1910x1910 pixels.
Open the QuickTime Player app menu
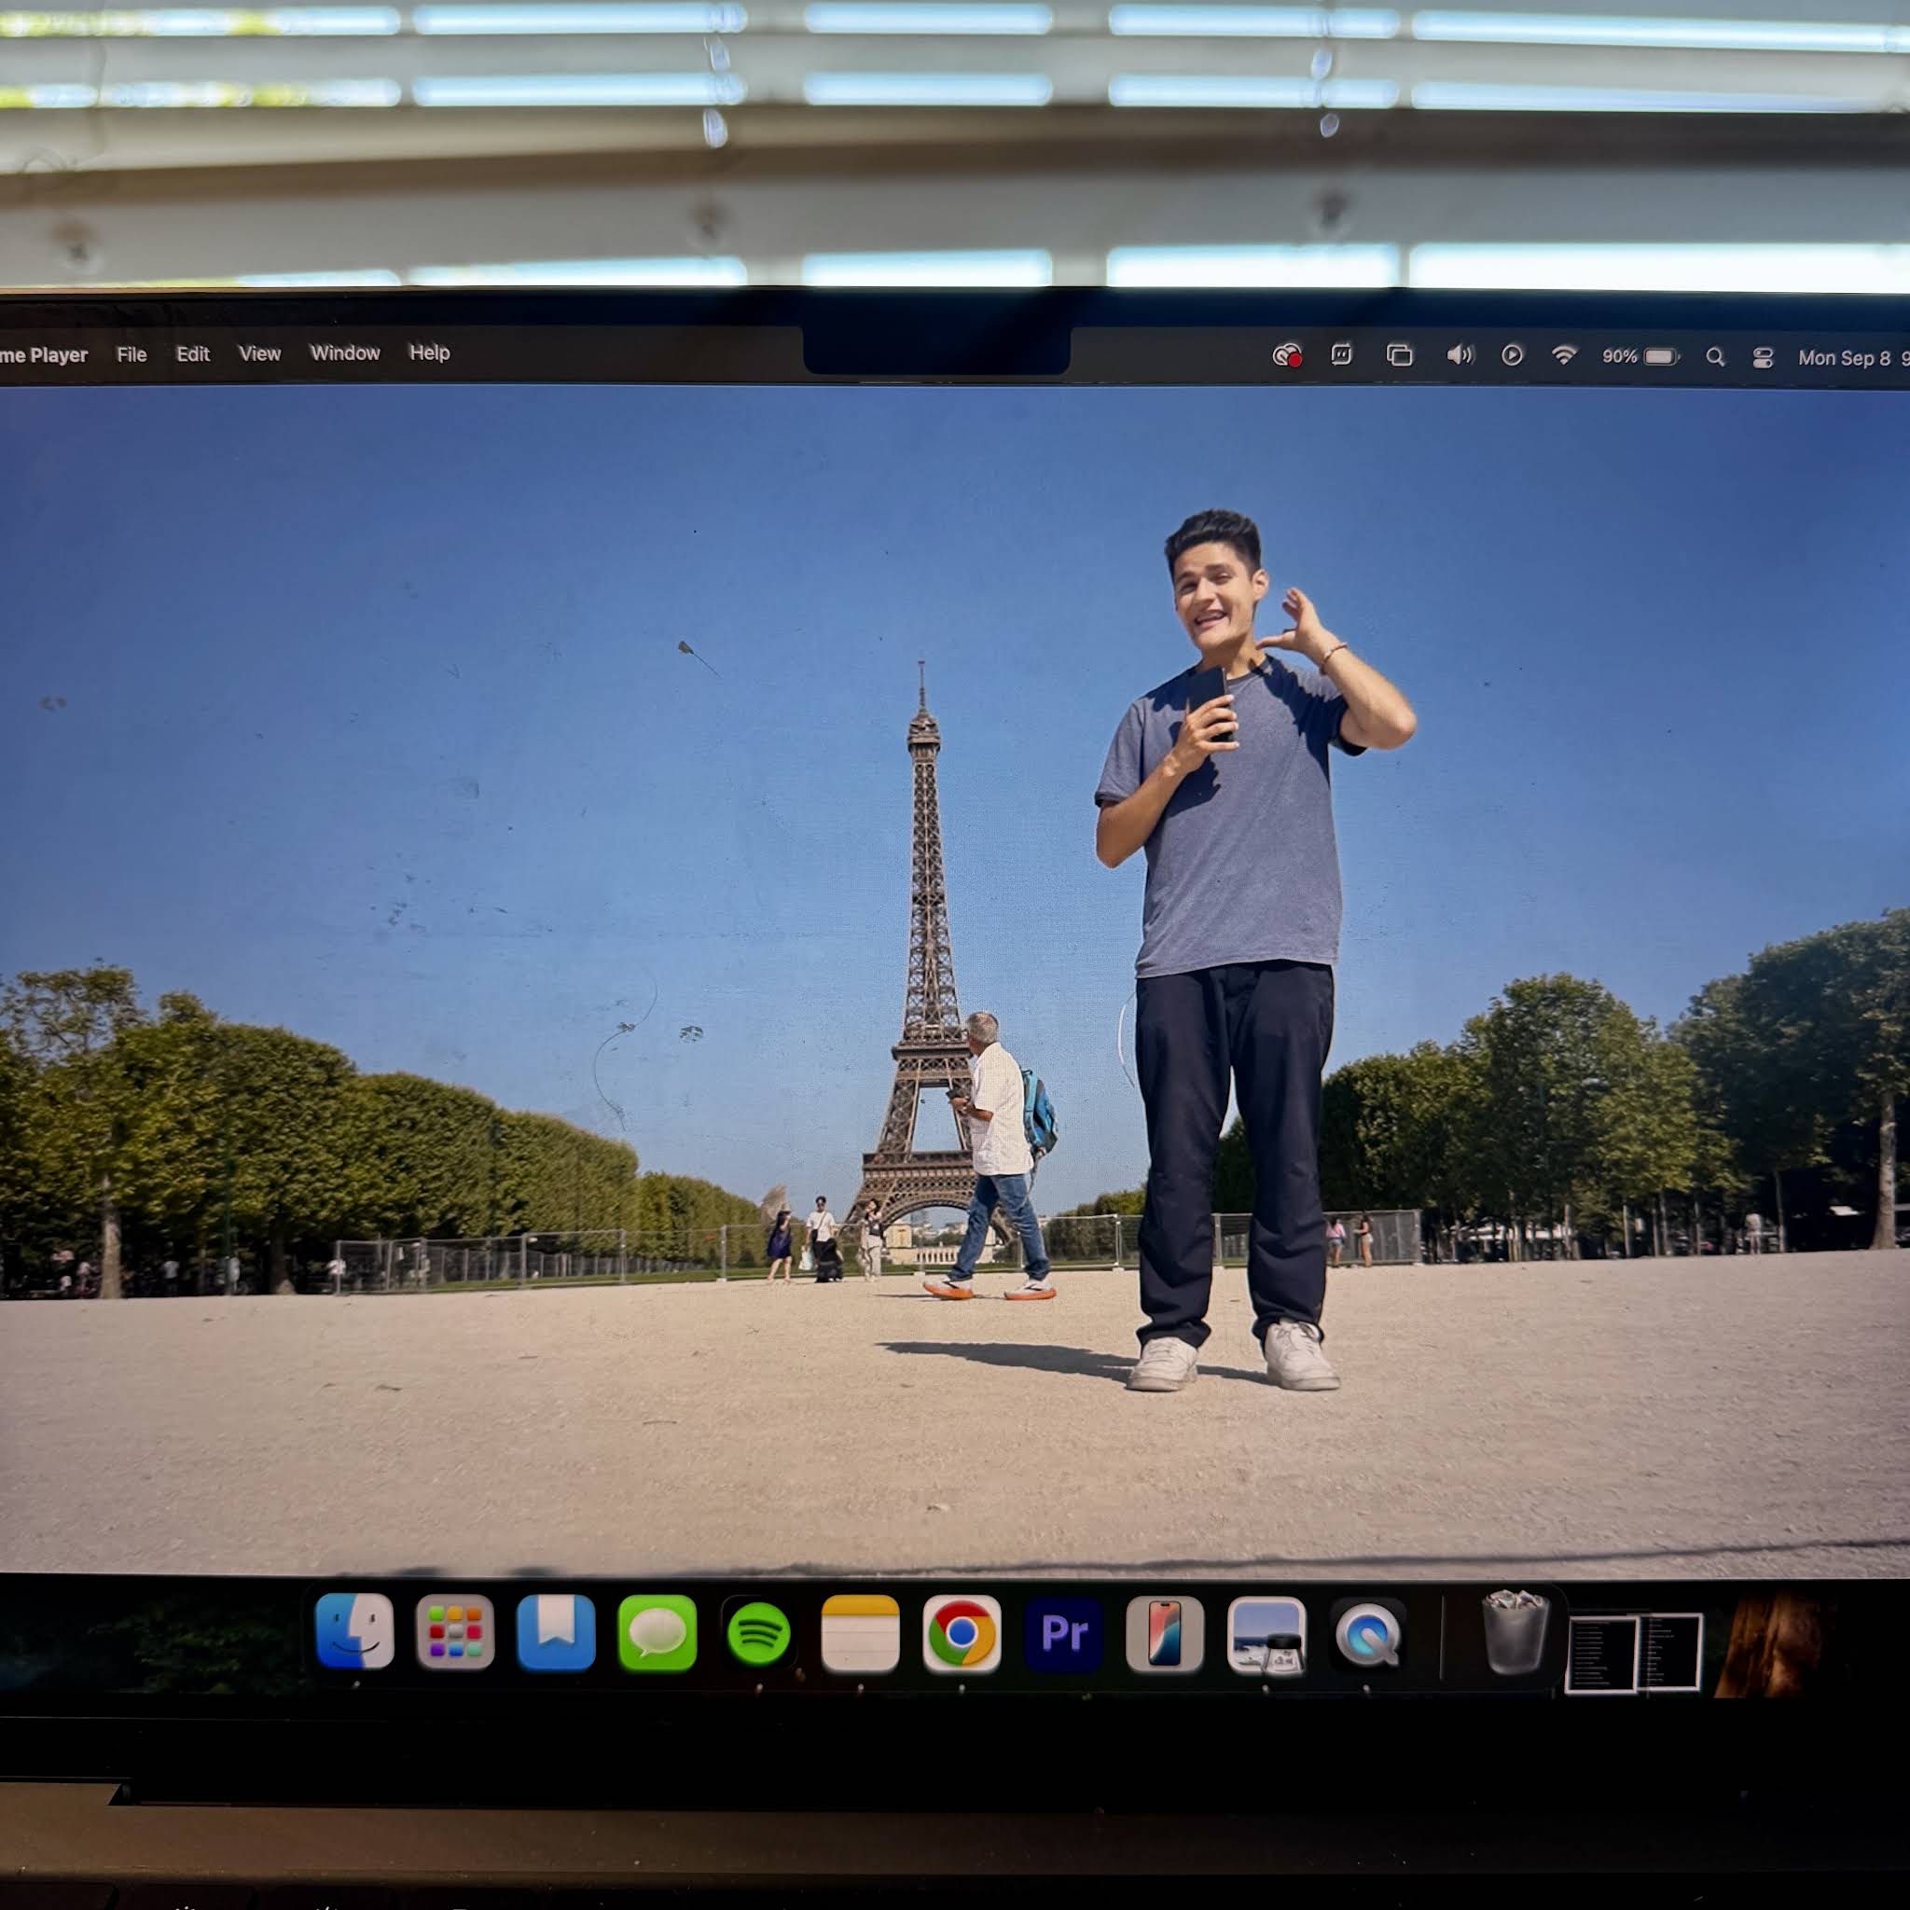click(44, 355)
